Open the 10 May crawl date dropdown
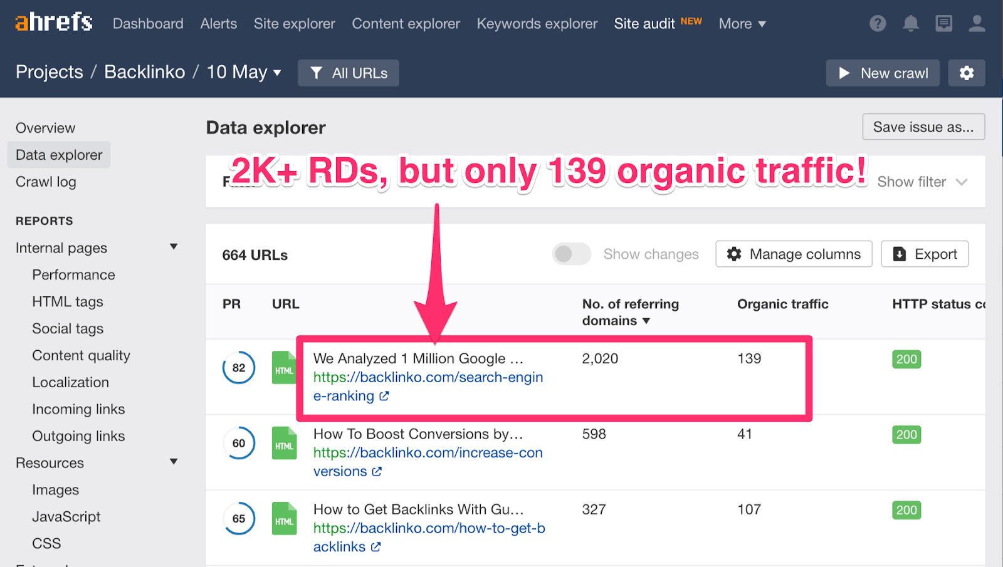Screen dimensions: 1003x567 point(244,73)
